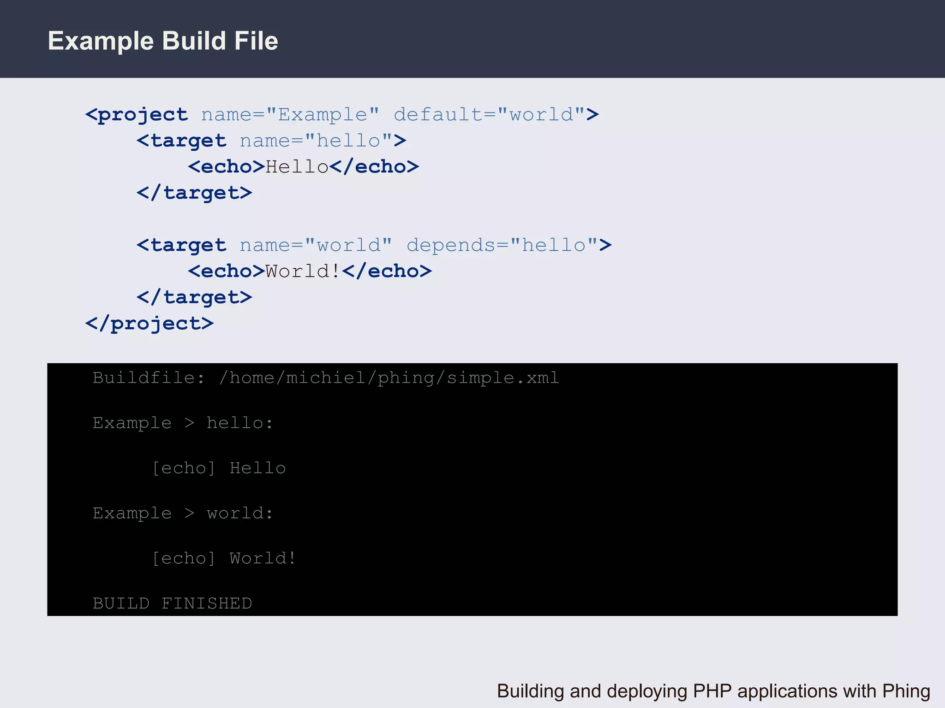Click the echo World! code line

pyautogui.click(x=310, y=271)
